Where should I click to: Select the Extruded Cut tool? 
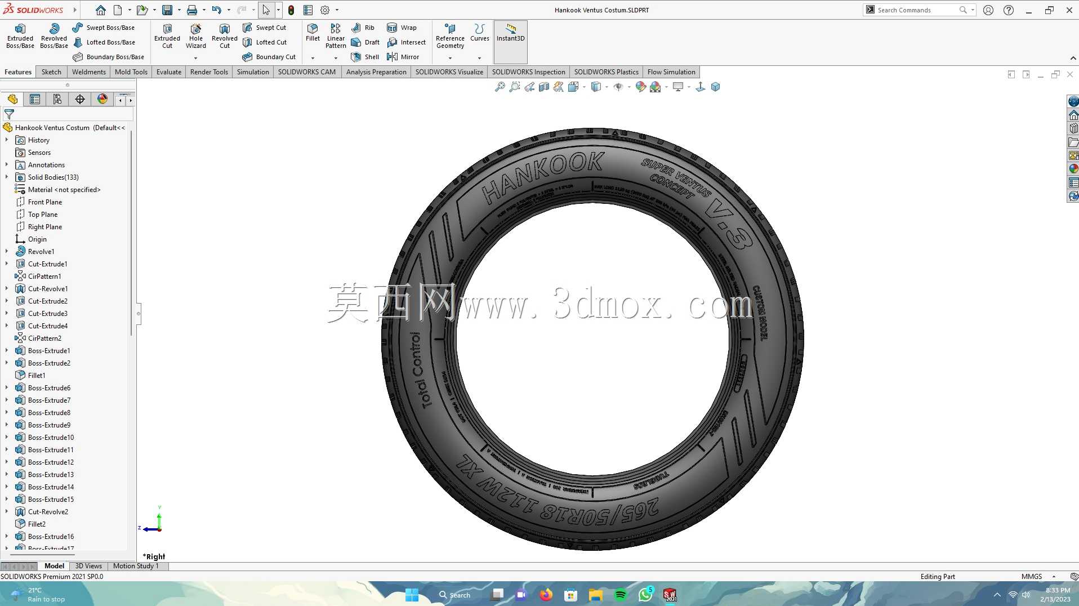click(x=167, y=37)
